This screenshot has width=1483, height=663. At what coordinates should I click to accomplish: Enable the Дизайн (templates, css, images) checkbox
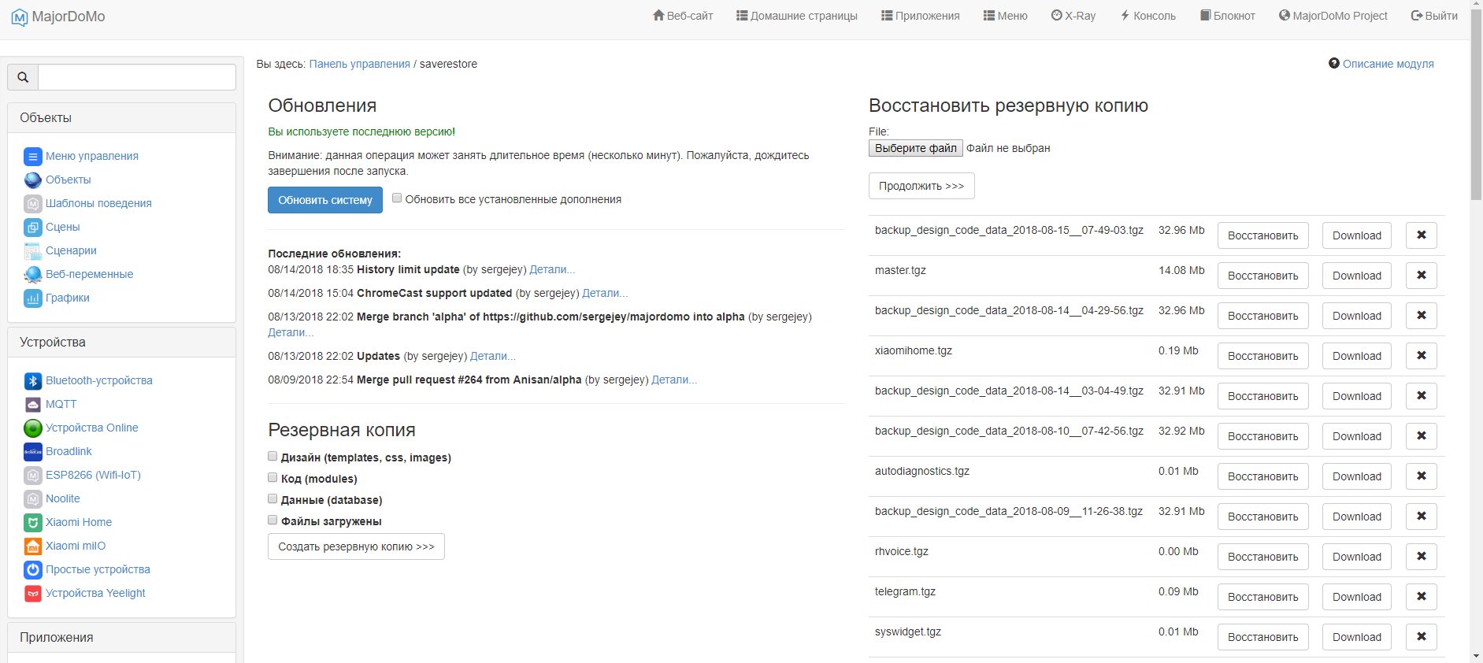(273, 457)
